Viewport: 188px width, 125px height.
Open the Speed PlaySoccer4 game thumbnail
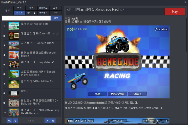coord(14,74)
